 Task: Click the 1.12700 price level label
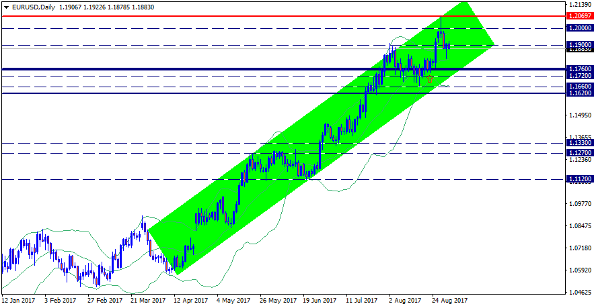tap(579, 153)
